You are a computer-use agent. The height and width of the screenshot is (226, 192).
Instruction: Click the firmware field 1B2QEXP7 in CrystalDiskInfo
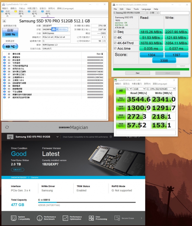coord(56,26)
